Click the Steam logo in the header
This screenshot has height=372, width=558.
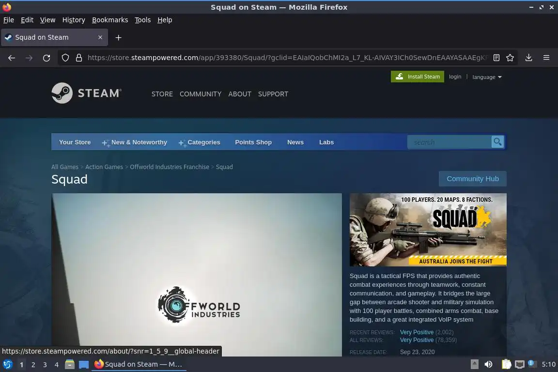click(87, 93)
